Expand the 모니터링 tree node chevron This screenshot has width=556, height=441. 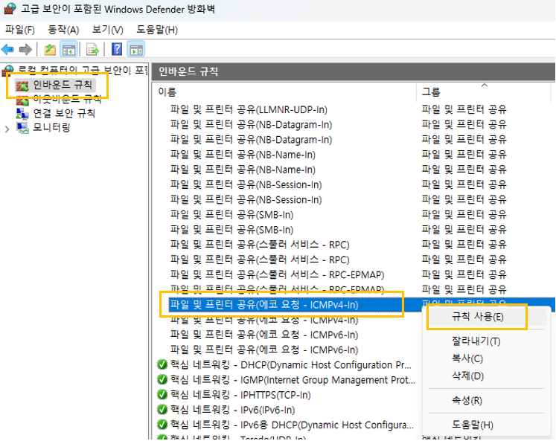7,129
